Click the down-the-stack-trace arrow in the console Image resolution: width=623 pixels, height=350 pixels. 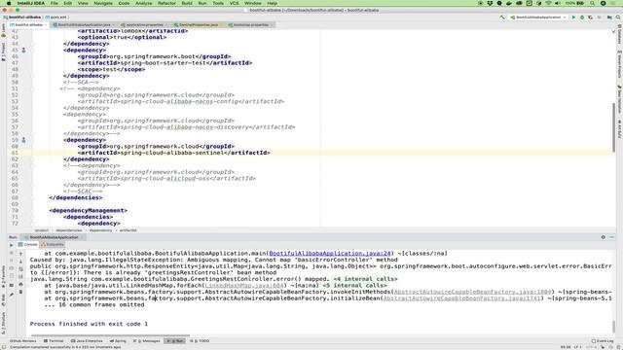[x=21, y=262]
